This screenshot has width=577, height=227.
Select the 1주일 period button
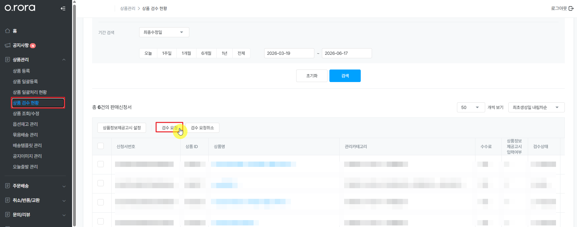pyautogui.click(x=167, y=53)
